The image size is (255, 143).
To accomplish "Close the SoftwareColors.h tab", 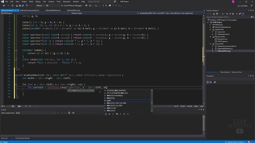I will click(18, 10).
